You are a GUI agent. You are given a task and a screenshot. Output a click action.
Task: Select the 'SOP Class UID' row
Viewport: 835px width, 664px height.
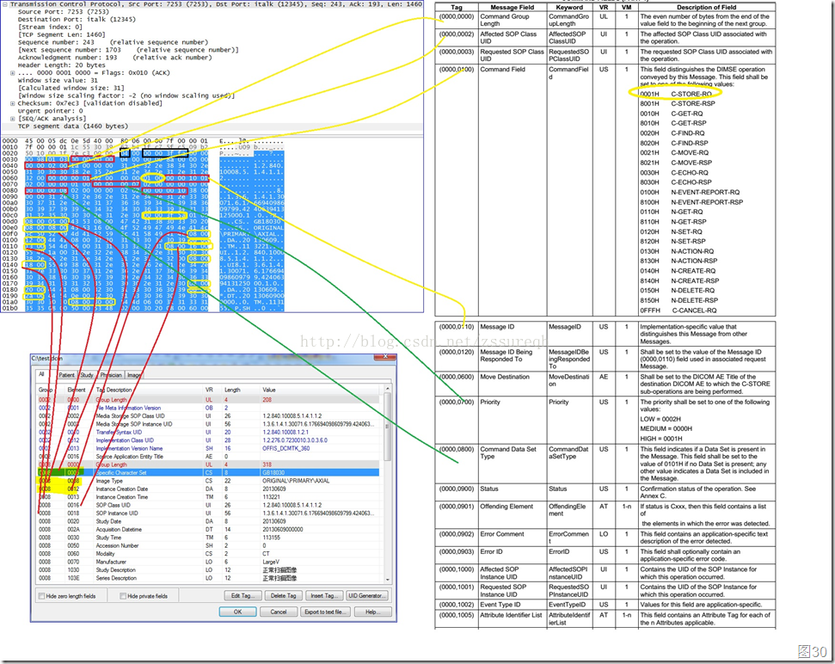pyautogui.click(x=208, y=505)
